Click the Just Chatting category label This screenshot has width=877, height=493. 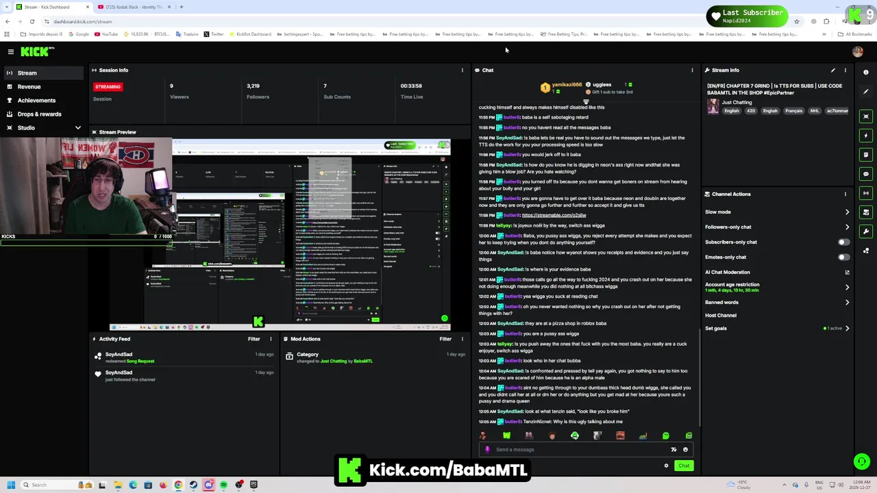coord(737,103)
